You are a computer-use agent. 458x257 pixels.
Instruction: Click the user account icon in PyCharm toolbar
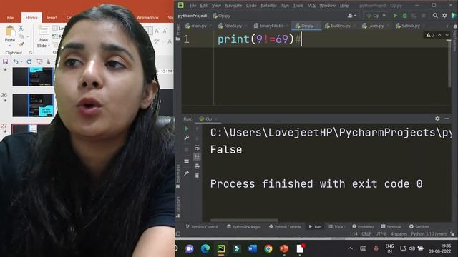tap(351, 16)
